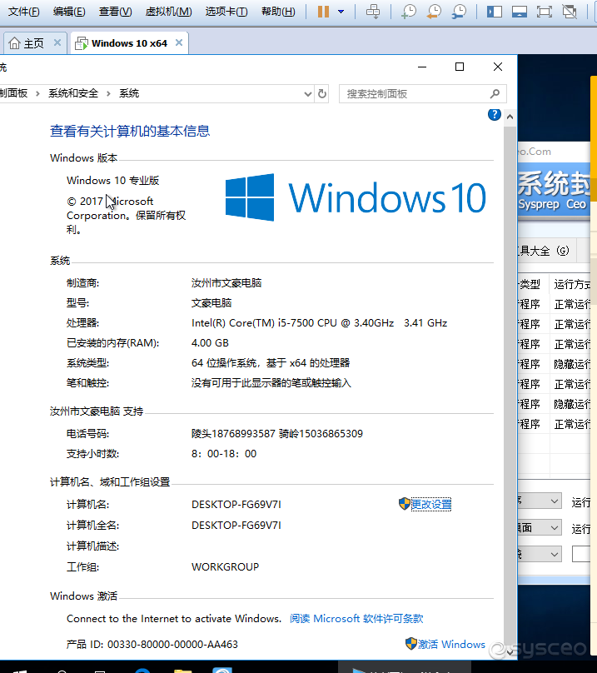597x673 pixels.
Task: Open the power options arrow beside pause
Action: tap(341, 12)
